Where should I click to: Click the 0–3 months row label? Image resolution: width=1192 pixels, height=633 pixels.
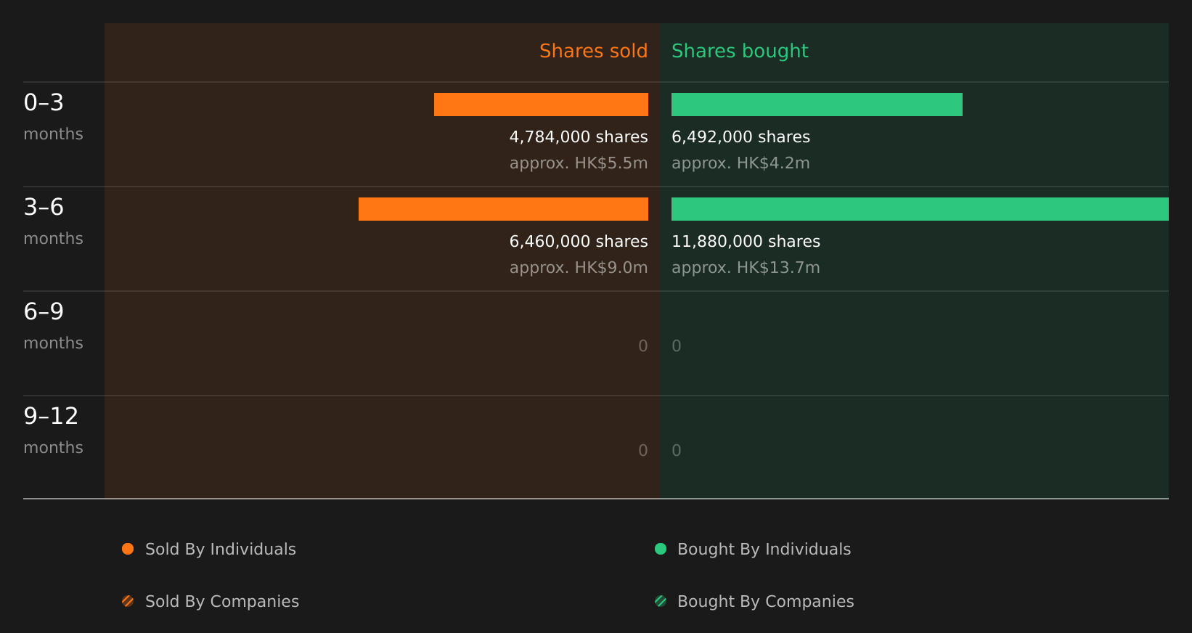click(53, 117)
